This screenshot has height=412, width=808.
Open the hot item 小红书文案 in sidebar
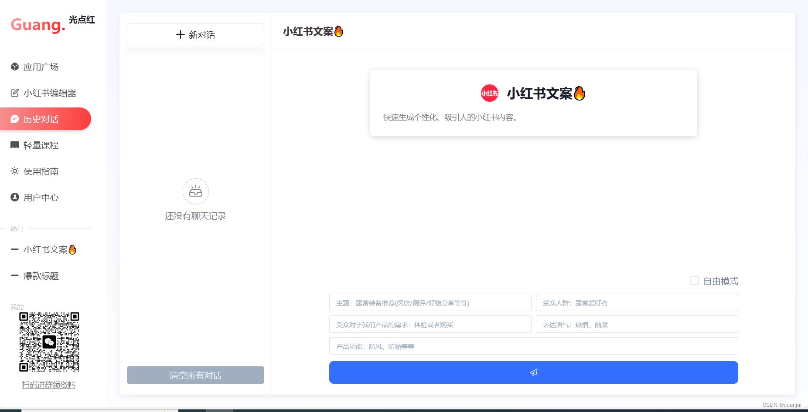[x=45, y=249]
